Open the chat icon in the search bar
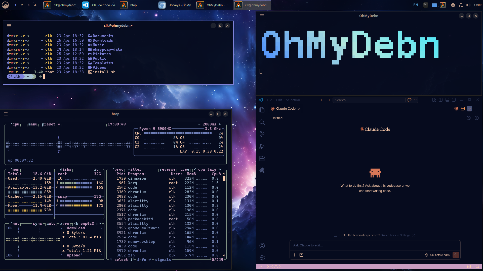Viewport: 483px width, 271px height. (x=409, y=100)
